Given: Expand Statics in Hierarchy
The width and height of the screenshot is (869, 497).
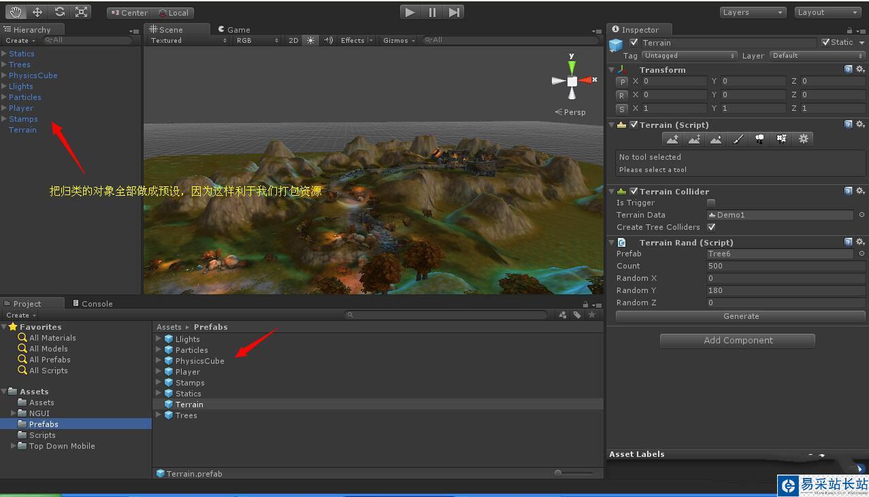Looking at the screenshot, I should click(4, 54).
